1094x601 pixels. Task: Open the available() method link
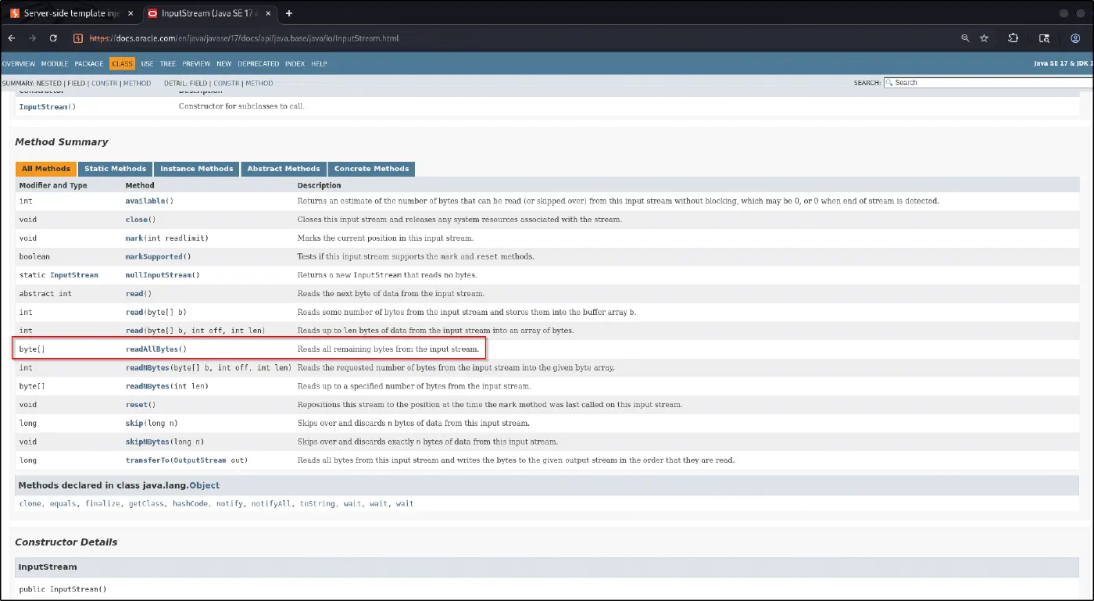tap(145, 201)
